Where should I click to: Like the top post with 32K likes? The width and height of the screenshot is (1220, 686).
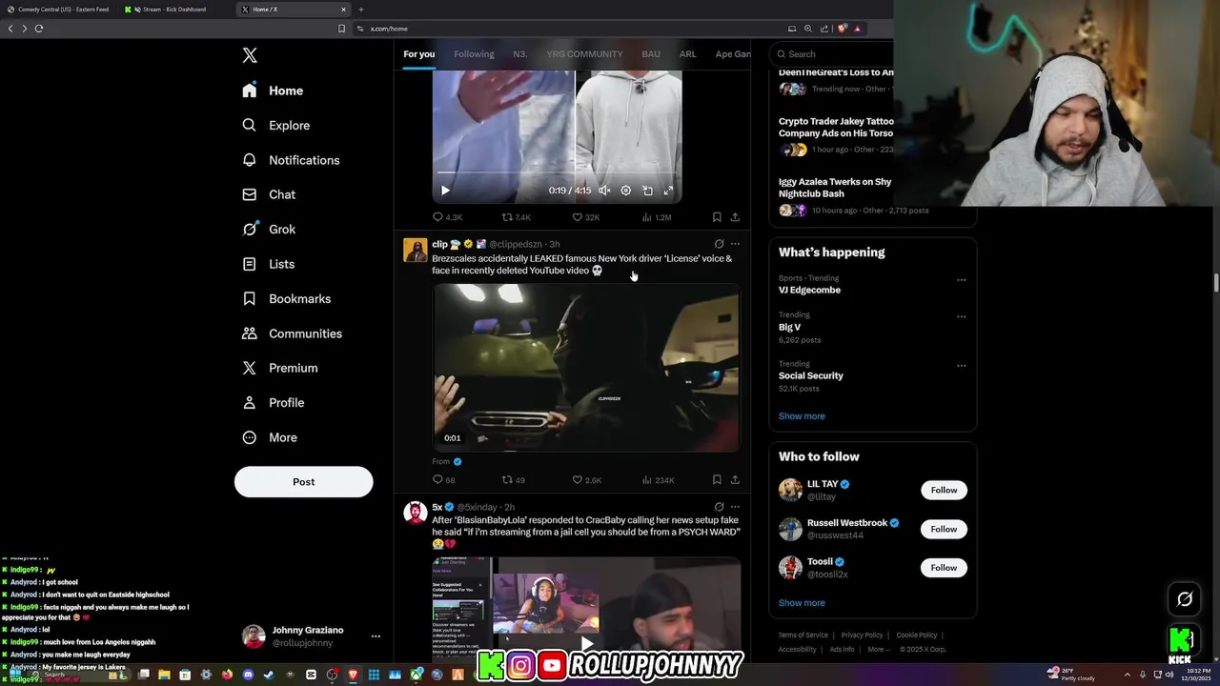click(585, 217)
